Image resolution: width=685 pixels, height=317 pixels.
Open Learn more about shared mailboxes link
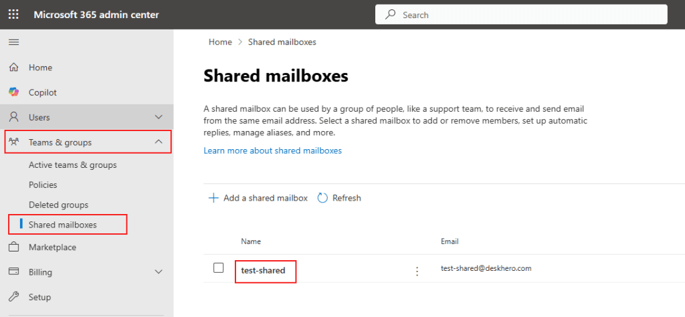point(272,150)
